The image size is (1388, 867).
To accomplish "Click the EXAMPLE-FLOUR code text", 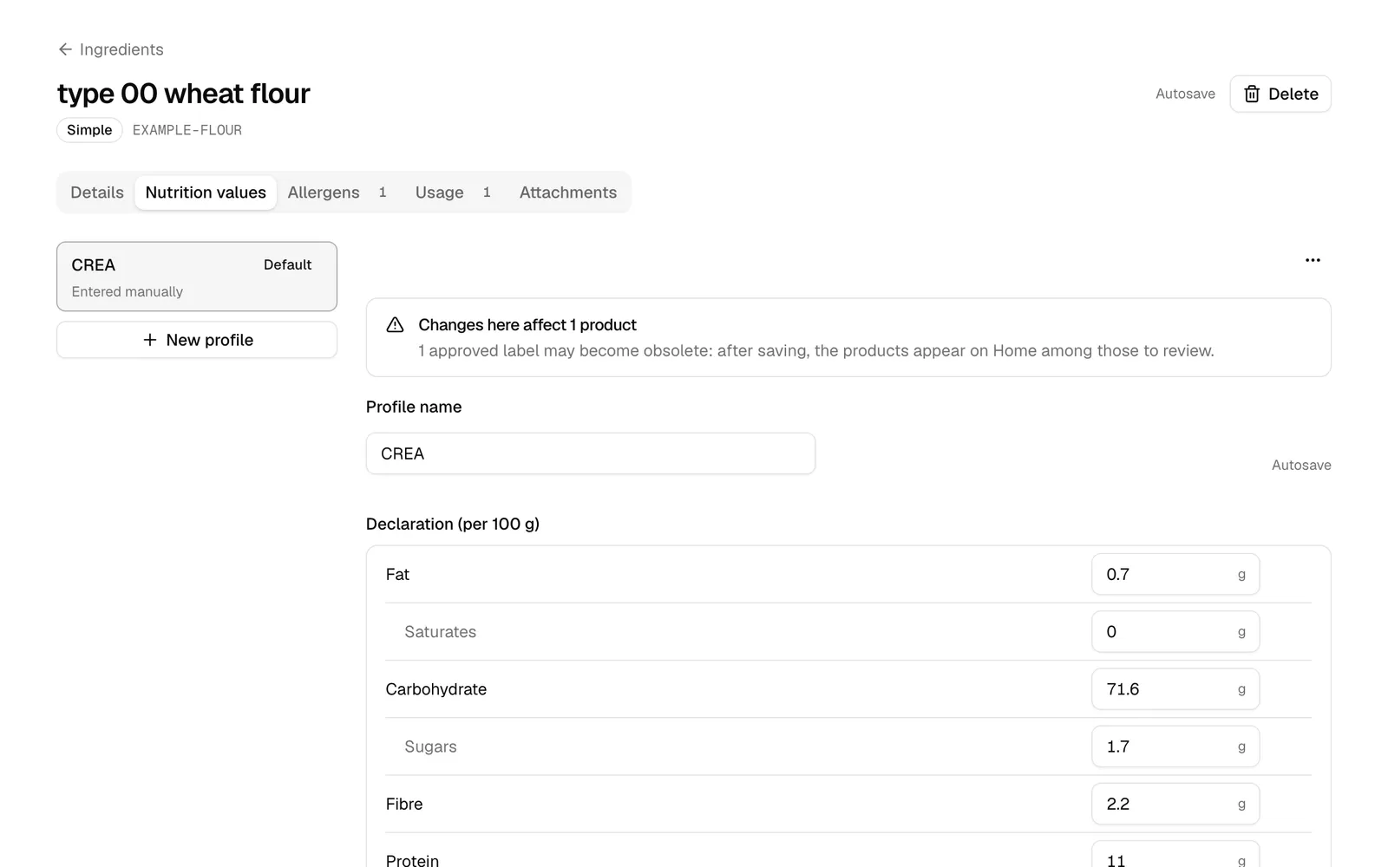I will pyautogui.click(x=187, y=130).
